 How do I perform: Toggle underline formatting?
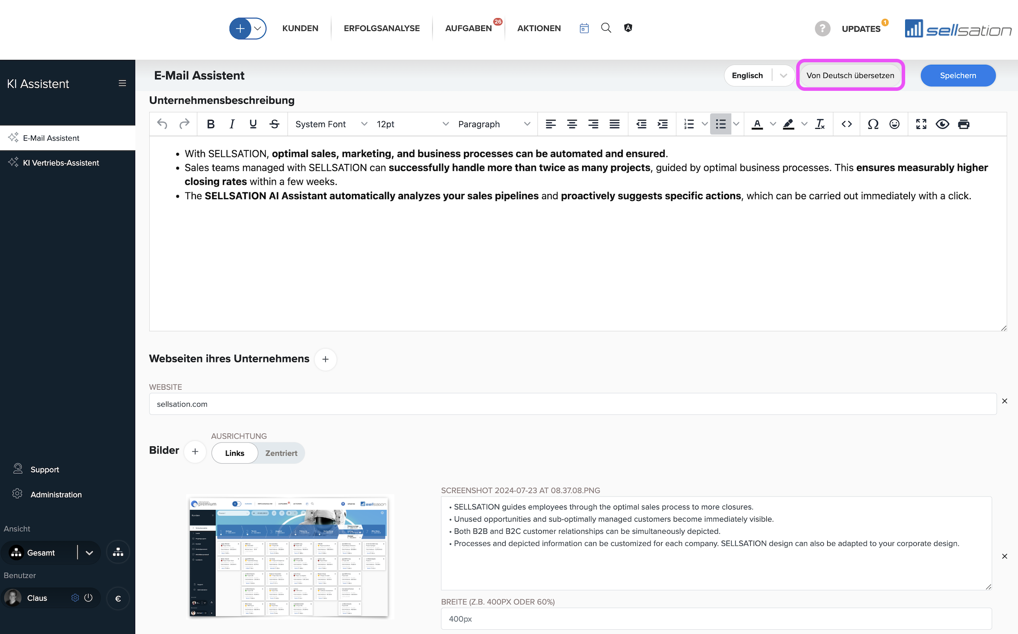[x=253, y=124]
